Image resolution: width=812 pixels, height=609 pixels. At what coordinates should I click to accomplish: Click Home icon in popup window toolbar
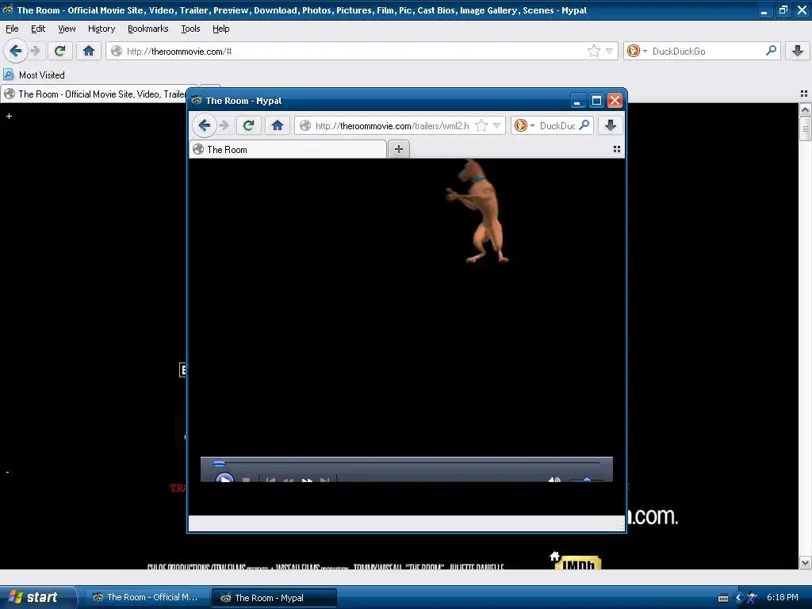click(x=277, y=125)
